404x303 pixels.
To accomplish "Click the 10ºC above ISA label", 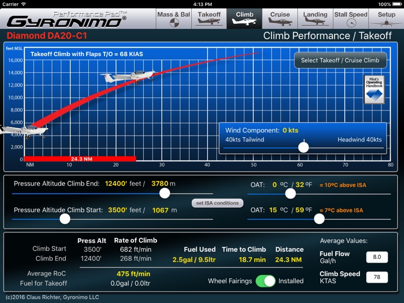I will [343, 185].
